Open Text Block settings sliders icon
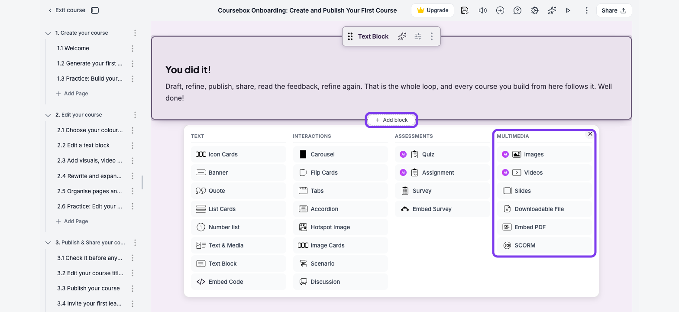The height and width of the screenshot is (312, 679). (x=418, y=36)
